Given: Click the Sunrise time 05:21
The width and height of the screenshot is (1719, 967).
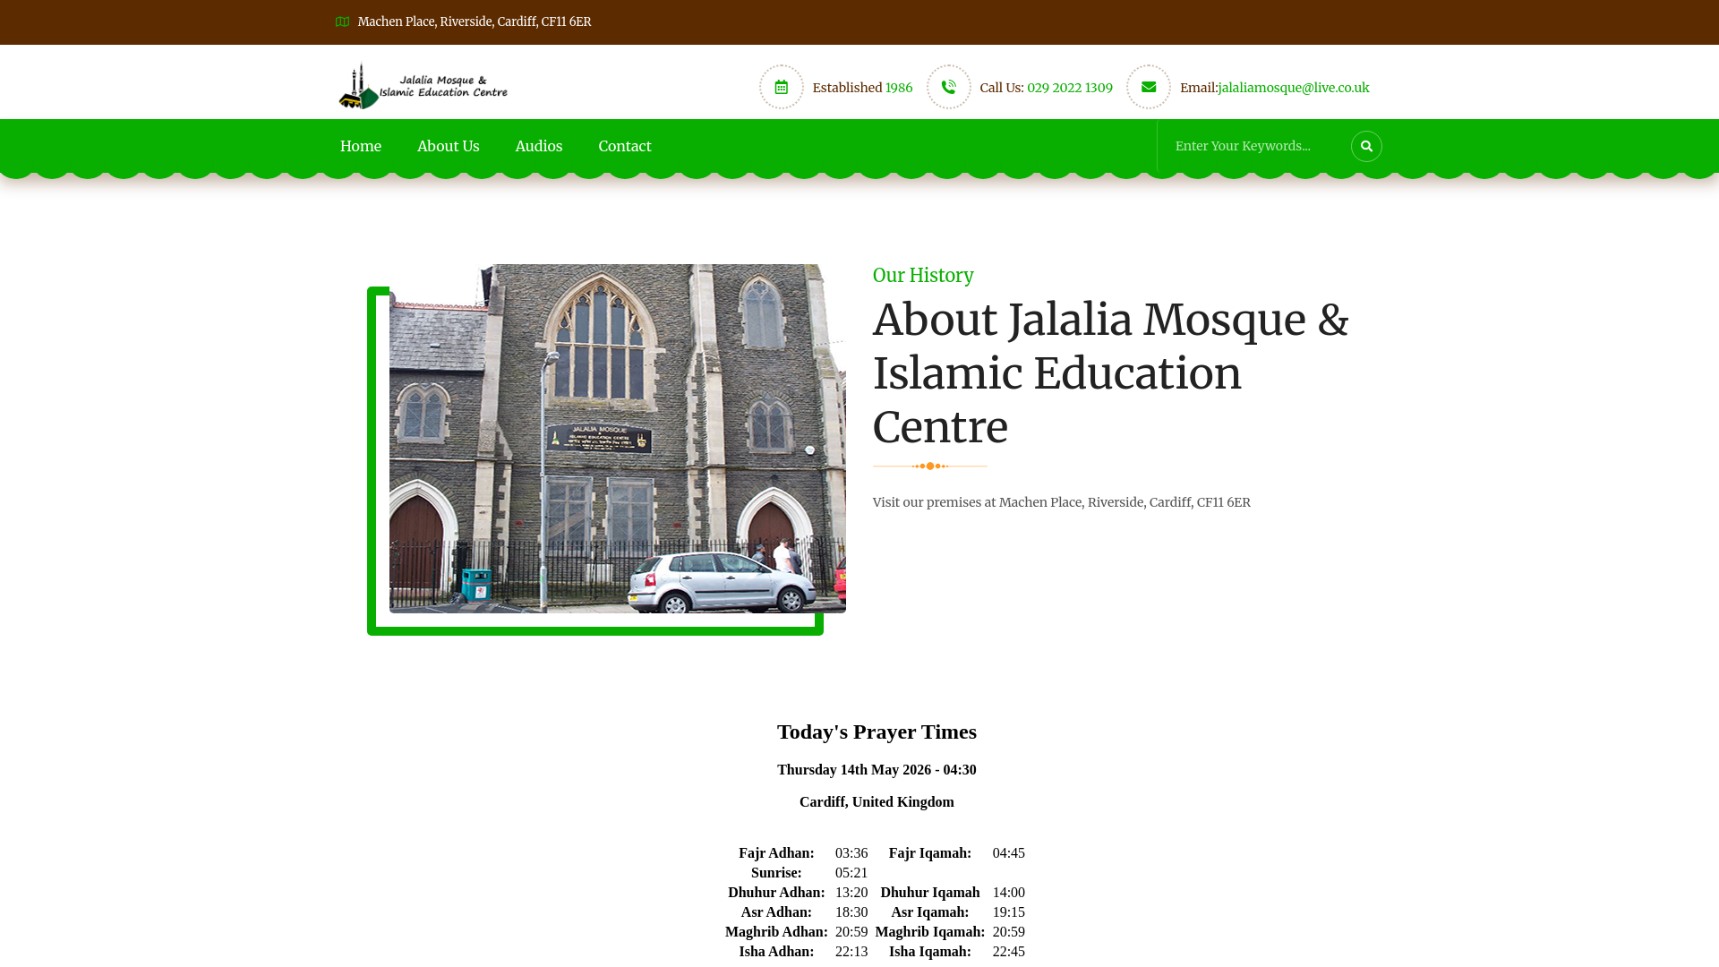Looking at the screenshot, I should coord(851,873).
